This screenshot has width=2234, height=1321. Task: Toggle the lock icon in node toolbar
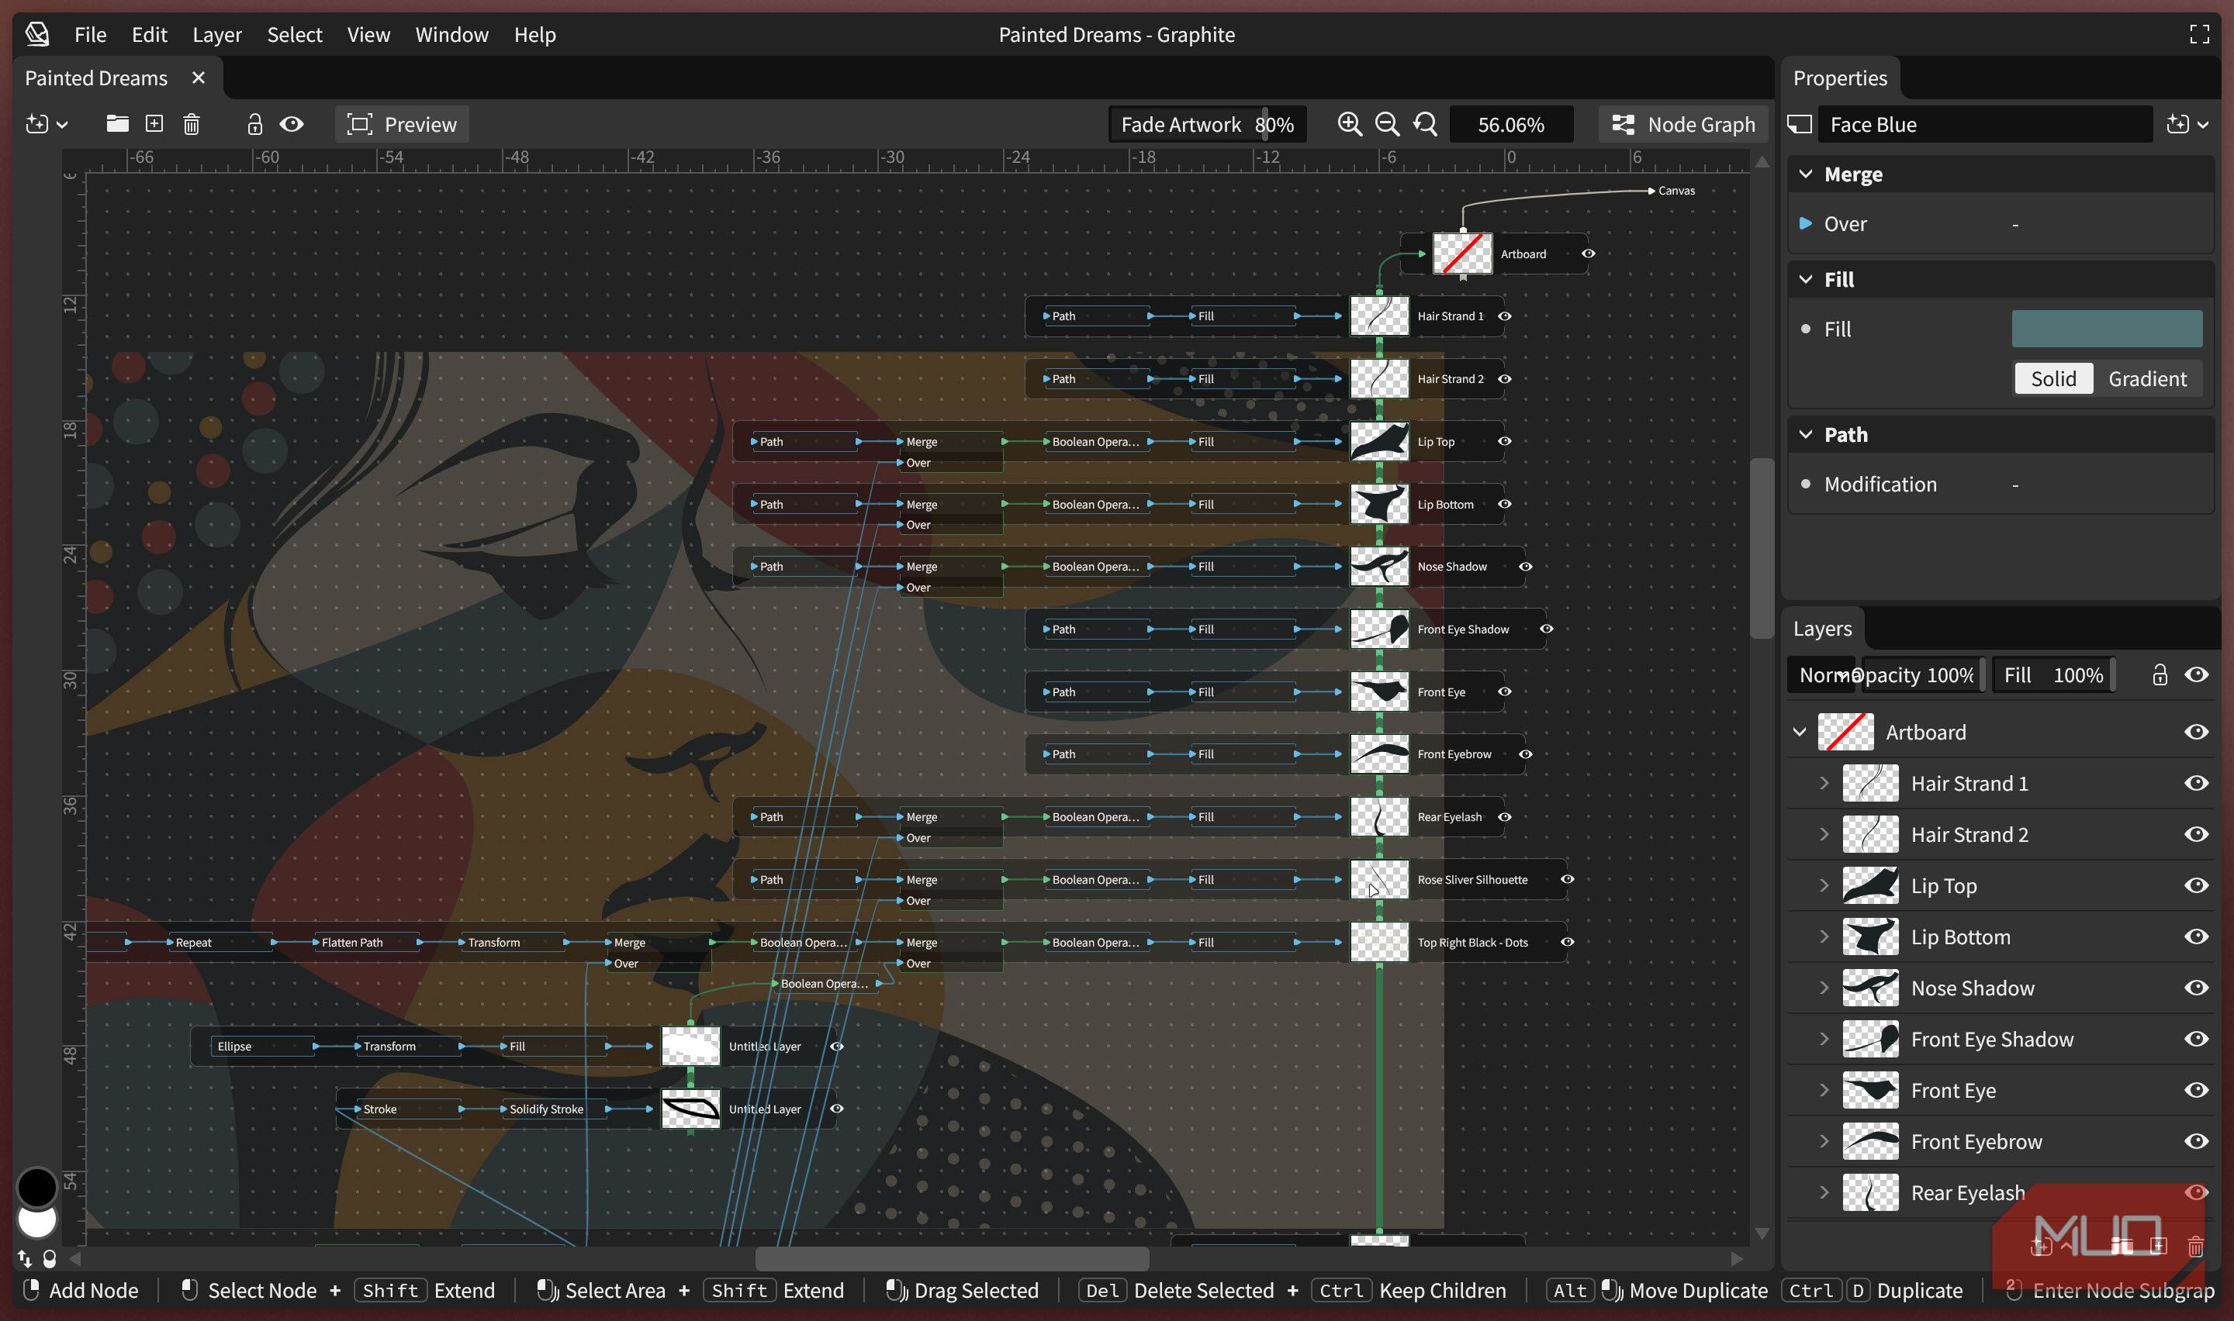tap(254, 124)
